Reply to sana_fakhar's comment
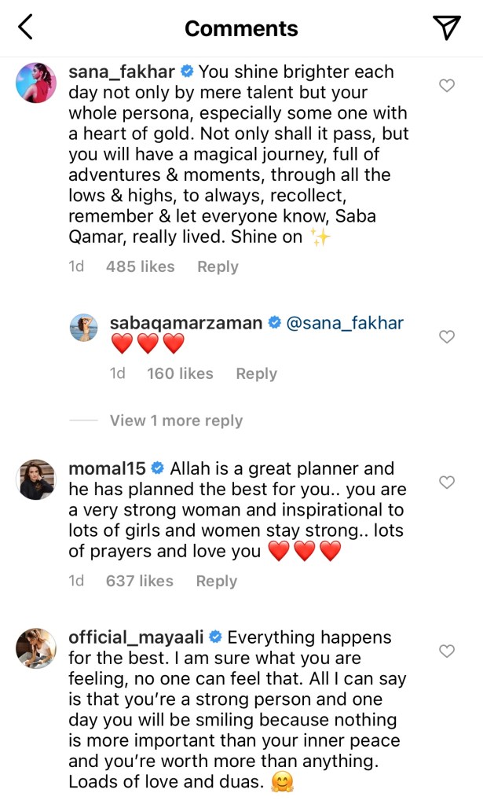This screenshot has width=483, height=804. (x=218, y=266)
